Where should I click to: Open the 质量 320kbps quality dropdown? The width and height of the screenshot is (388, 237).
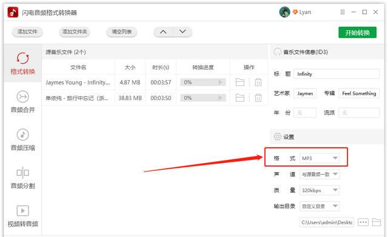tap(319, 190)
